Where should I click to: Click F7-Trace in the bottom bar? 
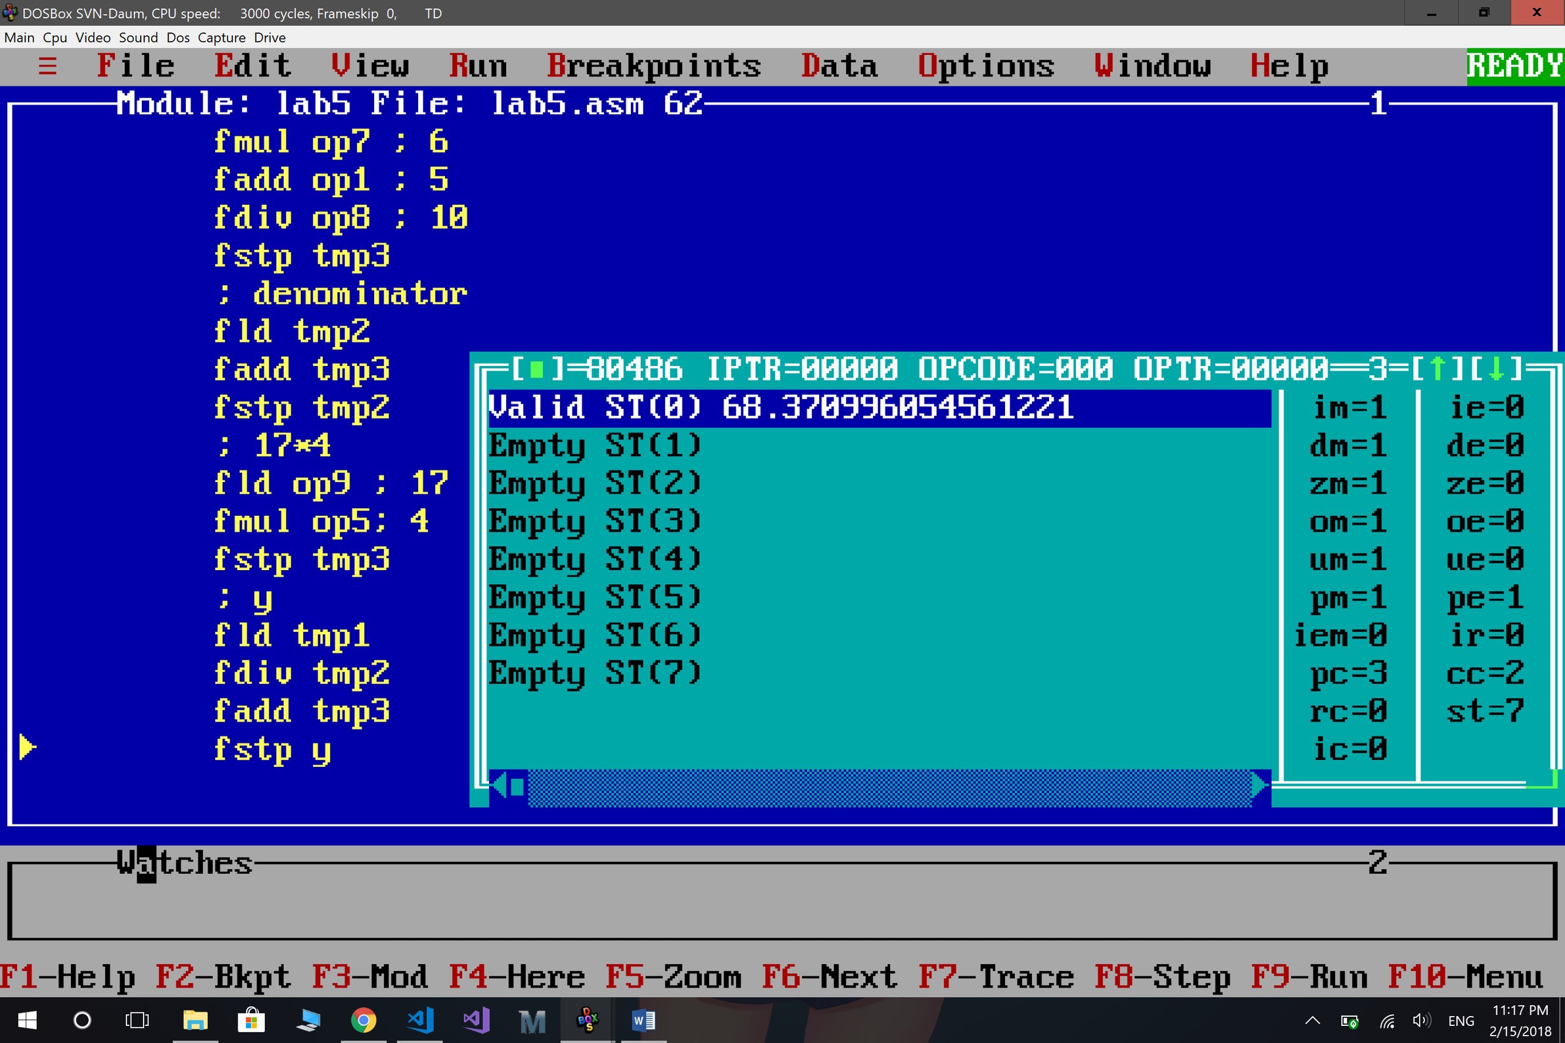(995, 977)
